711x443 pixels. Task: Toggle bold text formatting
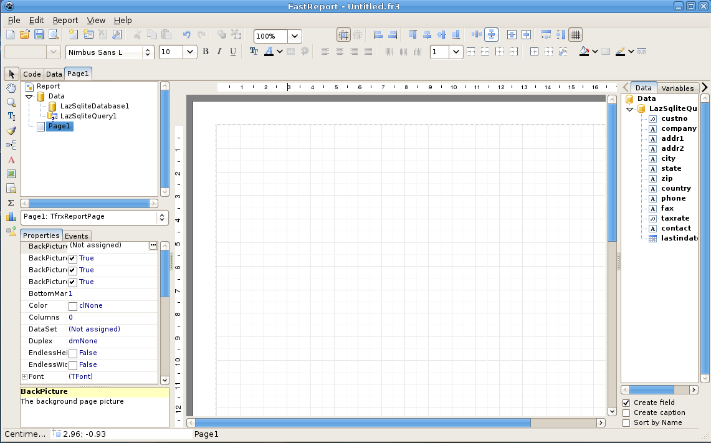pos(206,52)
